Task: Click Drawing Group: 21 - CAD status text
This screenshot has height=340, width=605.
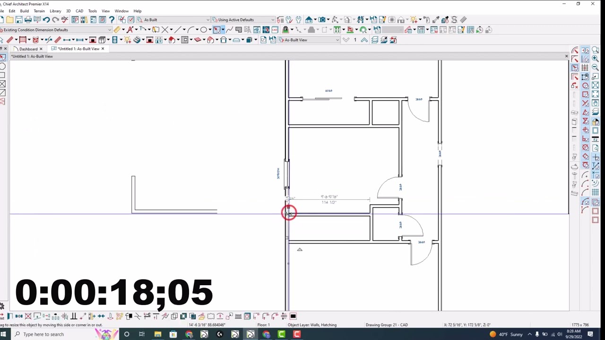Action: click(387, 325)
